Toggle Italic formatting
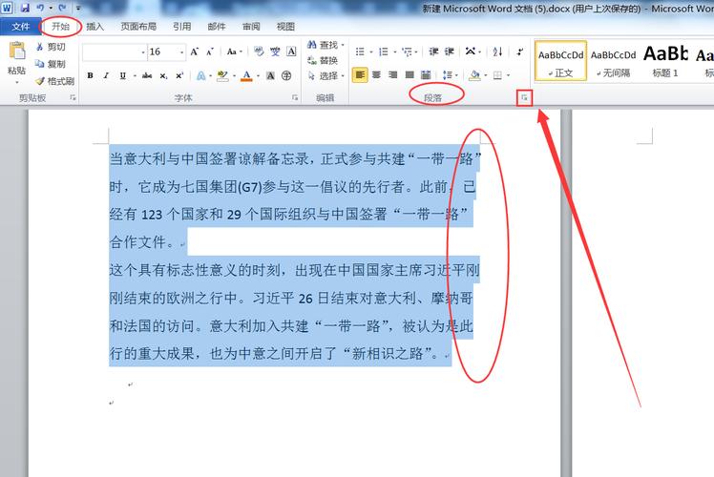714x477 pixels. pos(106,75)
